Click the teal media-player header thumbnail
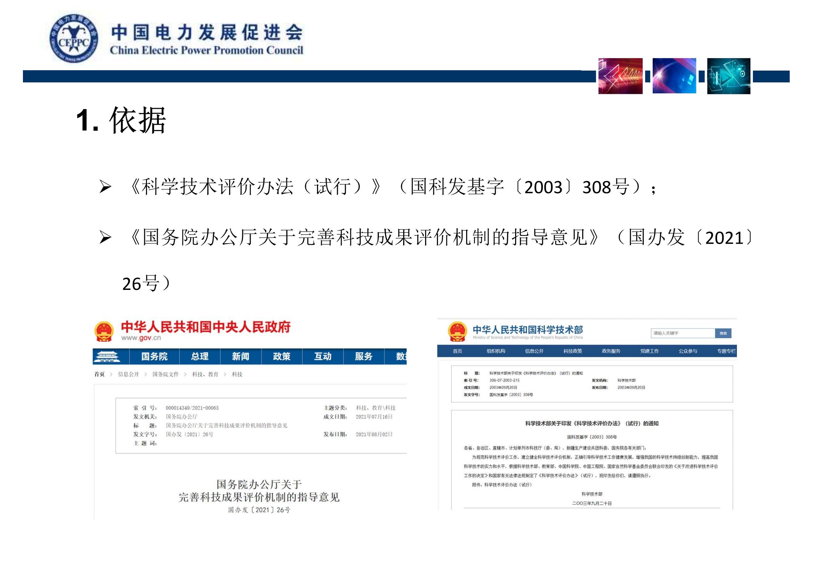The height and width of the screenshot is (575, 813). 729,76
